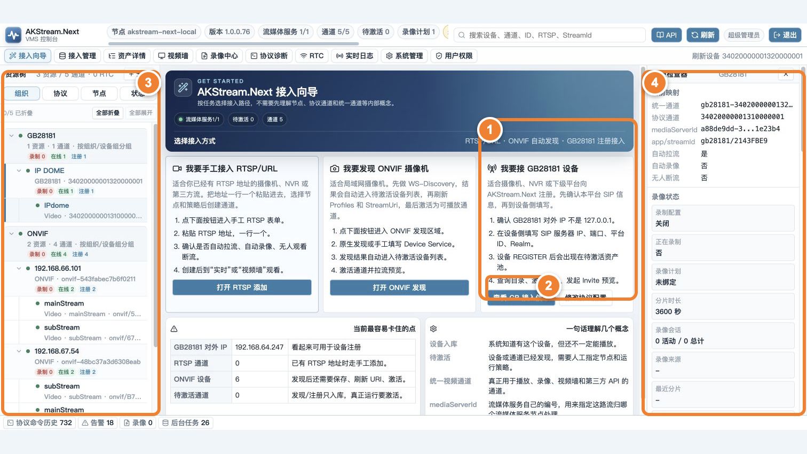807x454 pixels.
Task: Click the search magnifier icon
Action: [462, 35]
